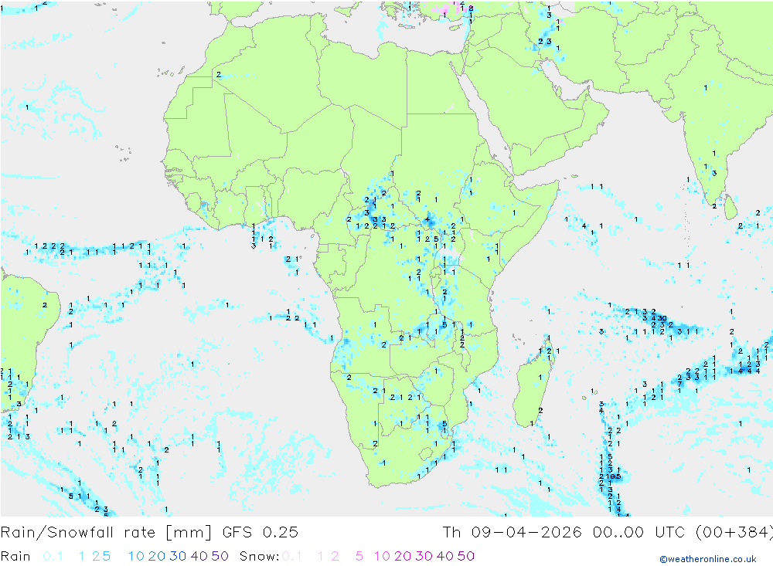Viewport: 773px width, 566px height.
Task: Click the 'GFS 0.25' model label
Action: (x=260, y=533)
